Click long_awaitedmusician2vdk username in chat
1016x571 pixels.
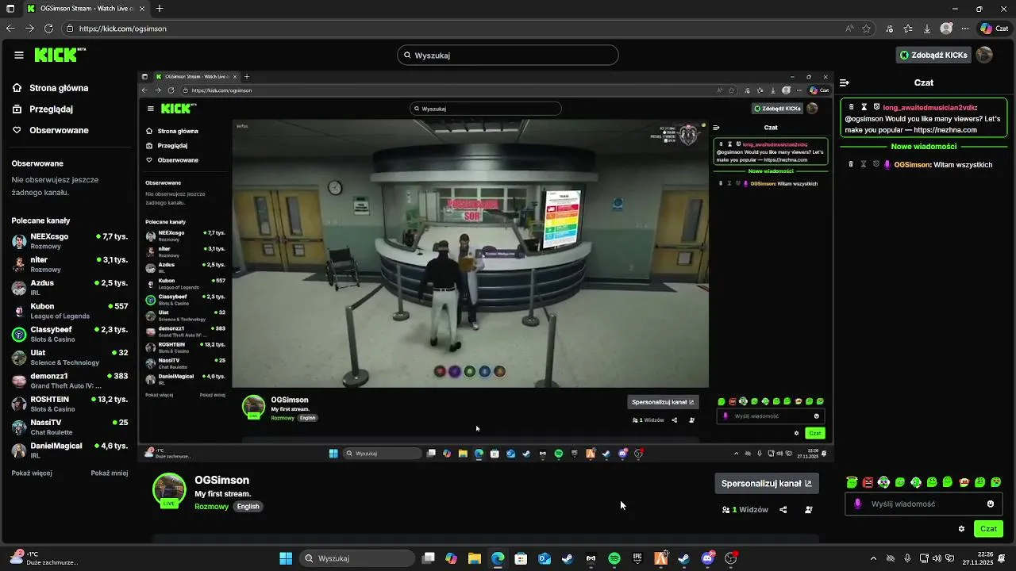coord(929,107)
